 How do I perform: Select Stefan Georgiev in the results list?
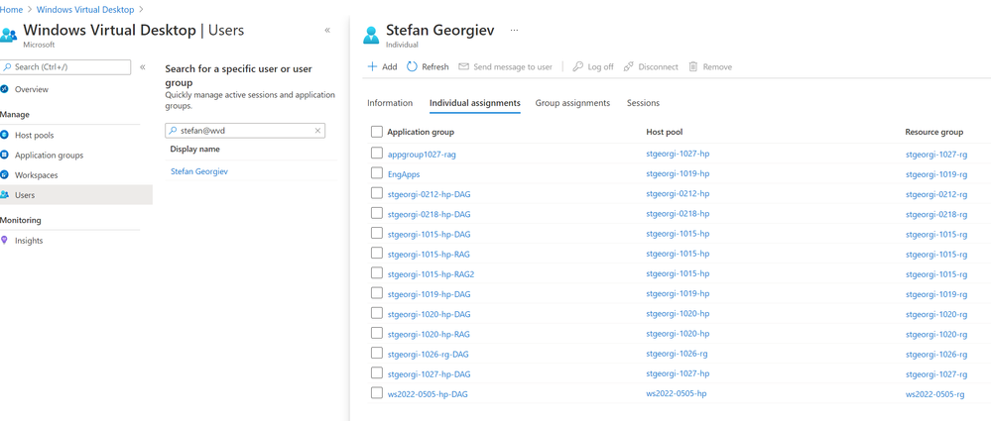(199, 171)
